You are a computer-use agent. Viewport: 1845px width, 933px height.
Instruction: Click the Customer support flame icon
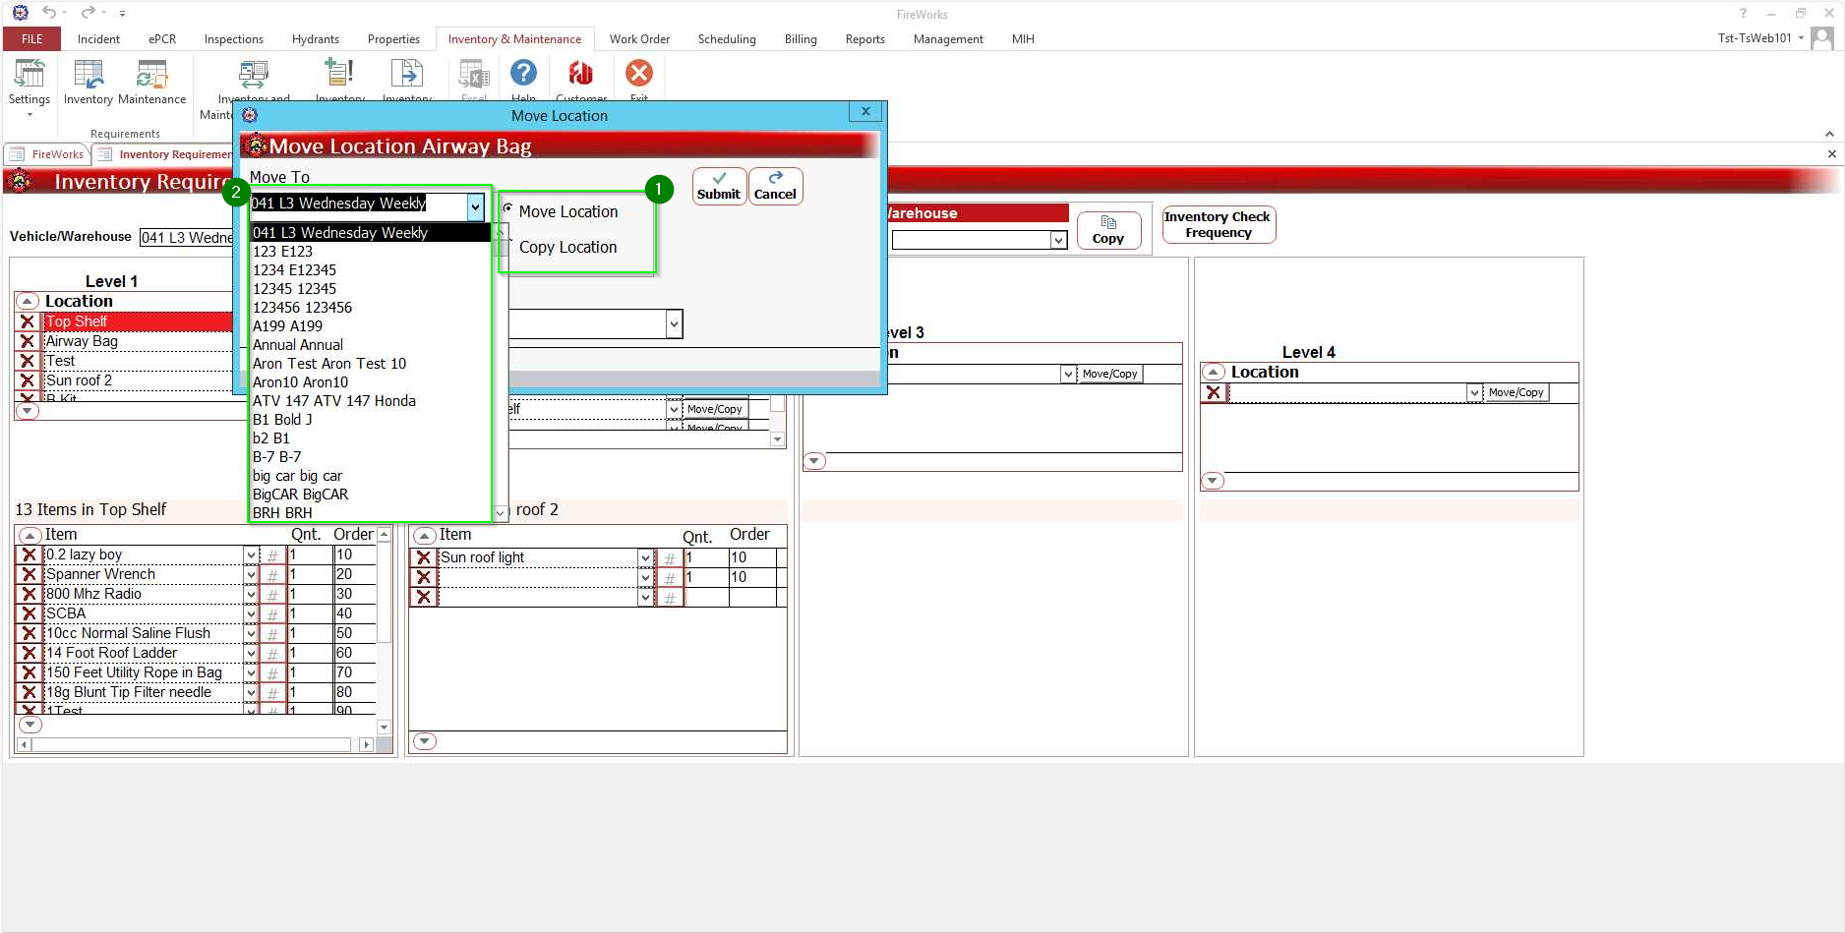[581, 74]
